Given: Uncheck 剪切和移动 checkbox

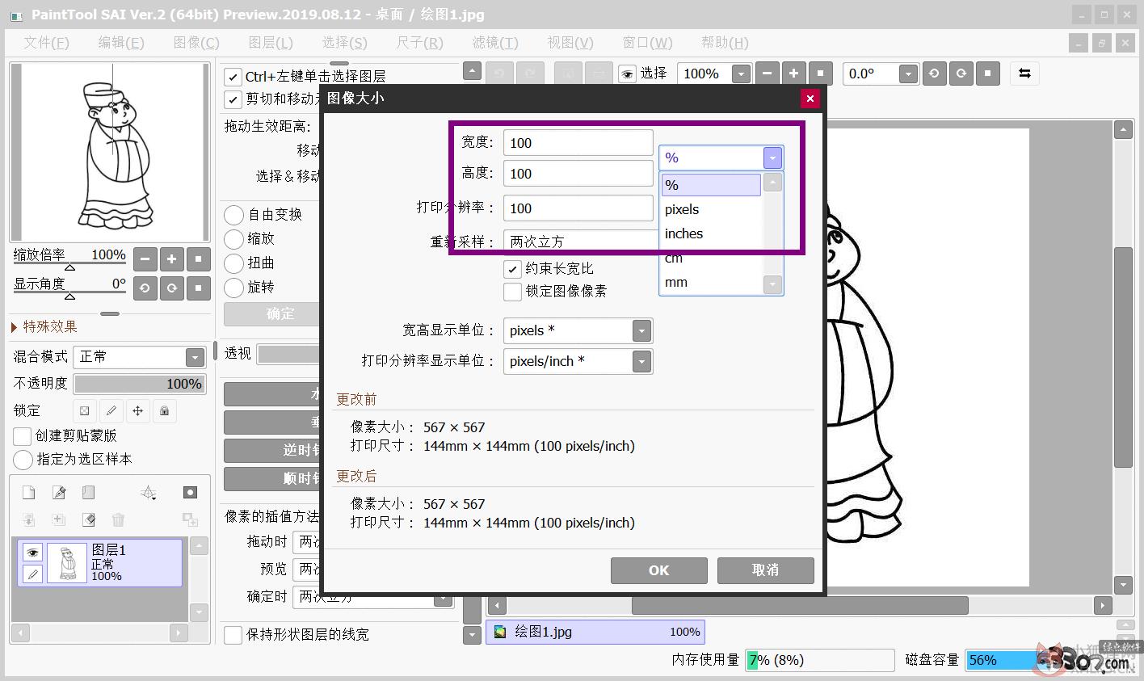Looking at the screenshot, I should 233,99.
